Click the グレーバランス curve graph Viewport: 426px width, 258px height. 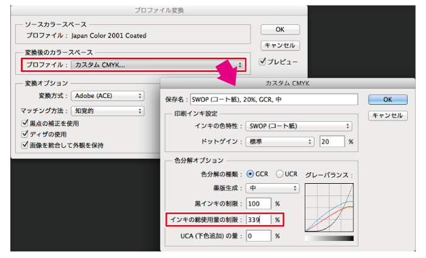tap(329, 207)
